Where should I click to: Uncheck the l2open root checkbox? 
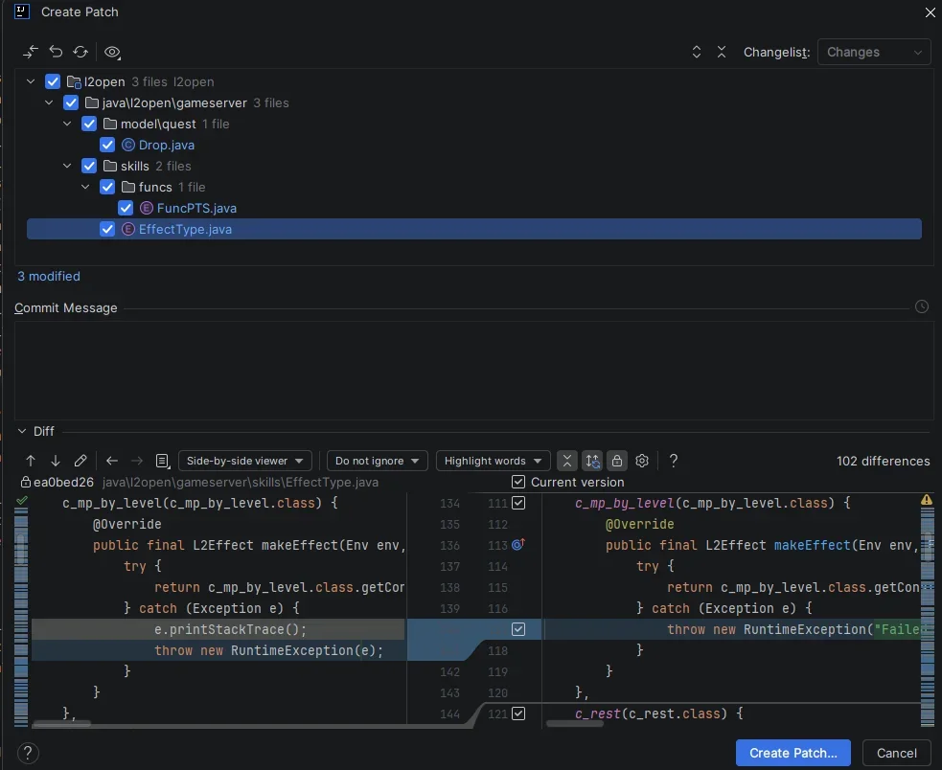click(53, 81)
